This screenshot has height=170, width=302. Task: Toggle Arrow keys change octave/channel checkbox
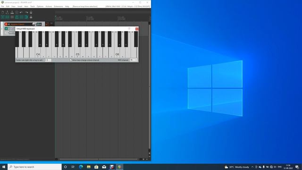pyautogui.click(x=71, y=60)
